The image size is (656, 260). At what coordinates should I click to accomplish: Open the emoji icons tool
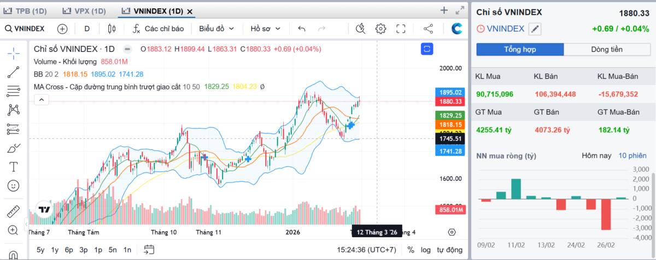(x=14, y=185)
